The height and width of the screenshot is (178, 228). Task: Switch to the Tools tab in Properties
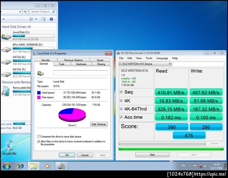pyautogui.click(x=62, y=64)
